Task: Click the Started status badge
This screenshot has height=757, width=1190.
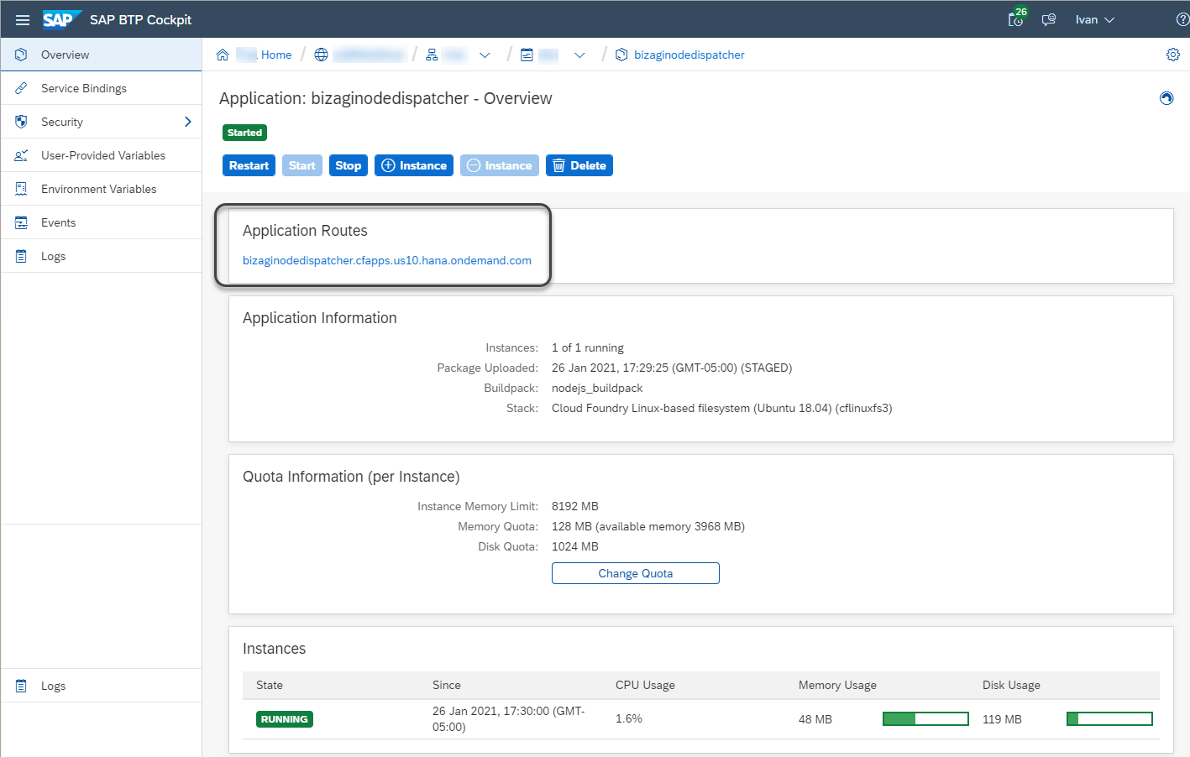Action: click(244, 133)
